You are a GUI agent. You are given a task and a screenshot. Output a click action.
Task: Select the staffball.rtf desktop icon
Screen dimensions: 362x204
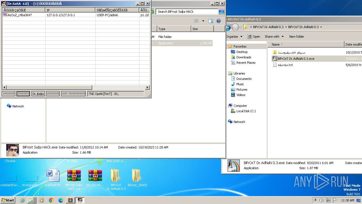53,178
